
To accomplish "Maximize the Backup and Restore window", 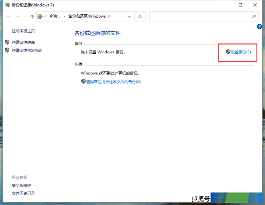I will point(240,5).
